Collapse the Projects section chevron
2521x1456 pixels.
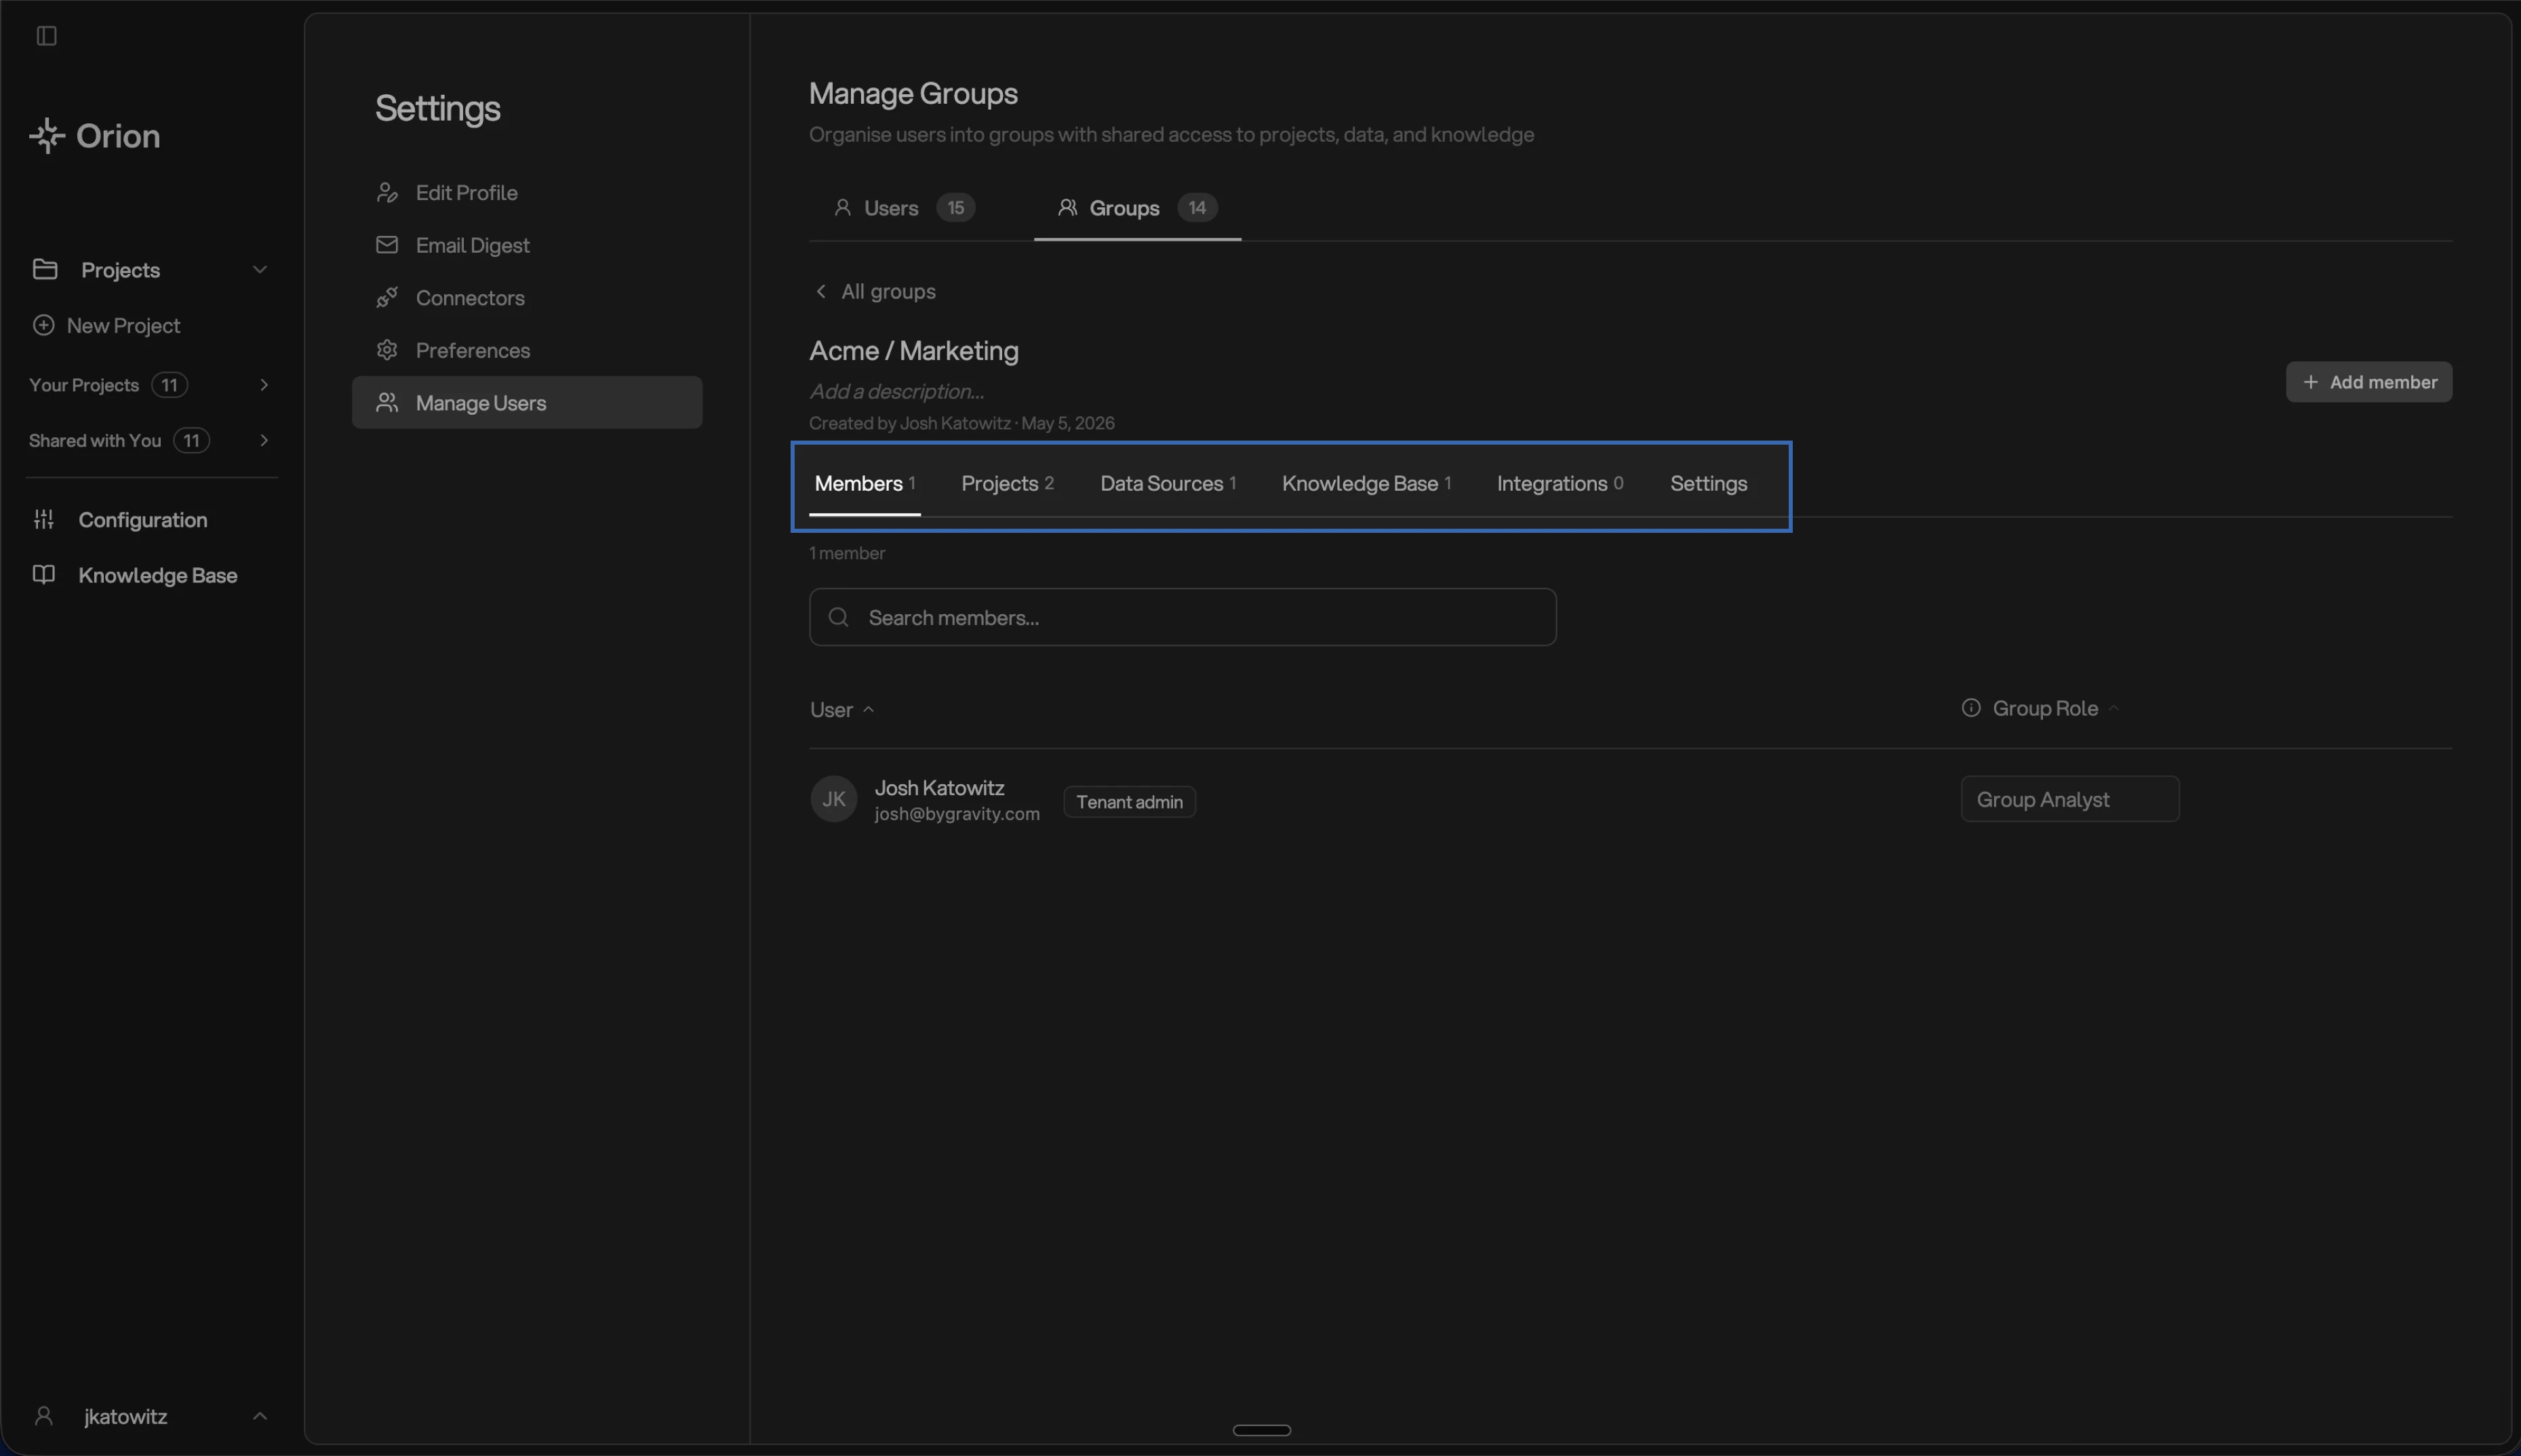tap(260, 269)
